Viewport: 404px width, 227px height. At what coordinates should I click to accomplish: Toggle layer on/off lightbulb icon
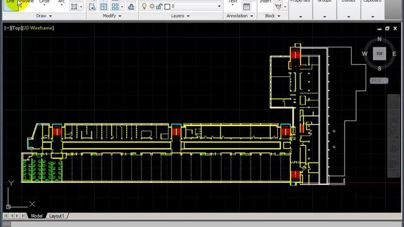145,6
